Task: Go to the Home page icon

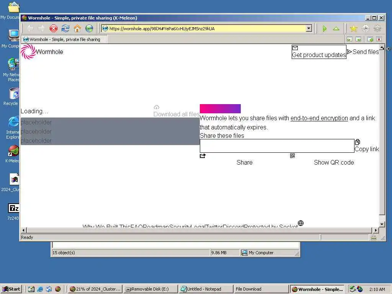Action: 77,28
